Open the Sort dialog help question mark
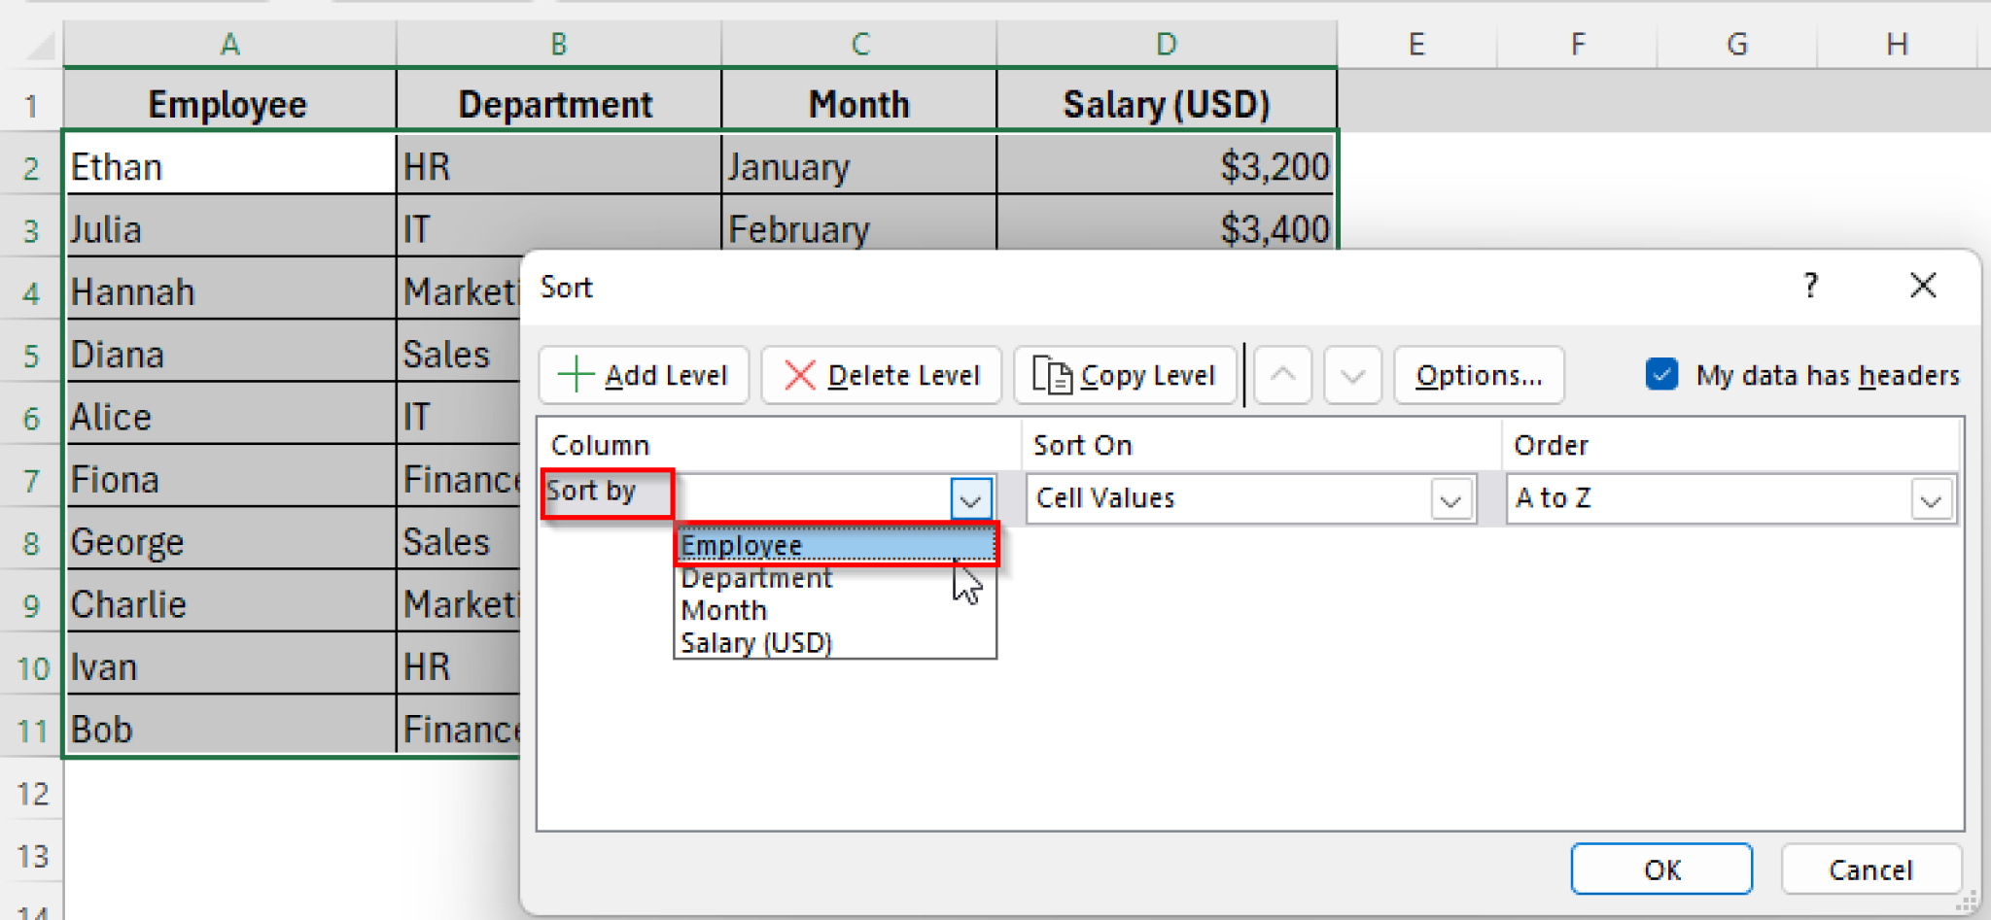 click(x=1810, y=286)
